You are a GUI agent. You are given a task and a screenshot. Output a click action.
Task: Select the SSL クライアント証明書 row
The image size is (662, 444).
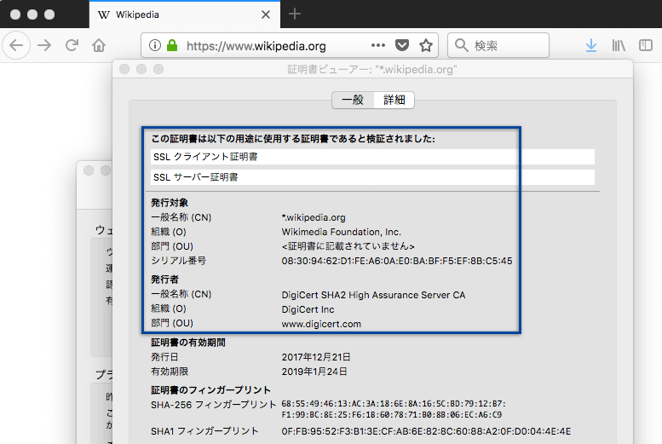[x=372, y=157]
